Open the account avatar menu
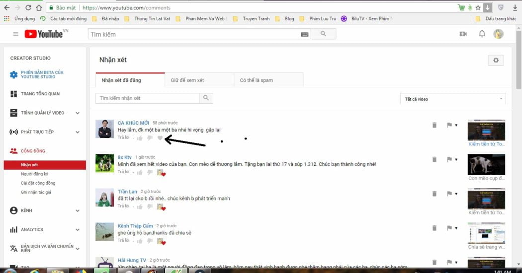Image resolution: width=522 pixels, height=273 pixels. point(498,34)
